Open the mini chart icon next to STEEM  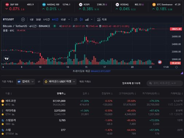(16, 134)
